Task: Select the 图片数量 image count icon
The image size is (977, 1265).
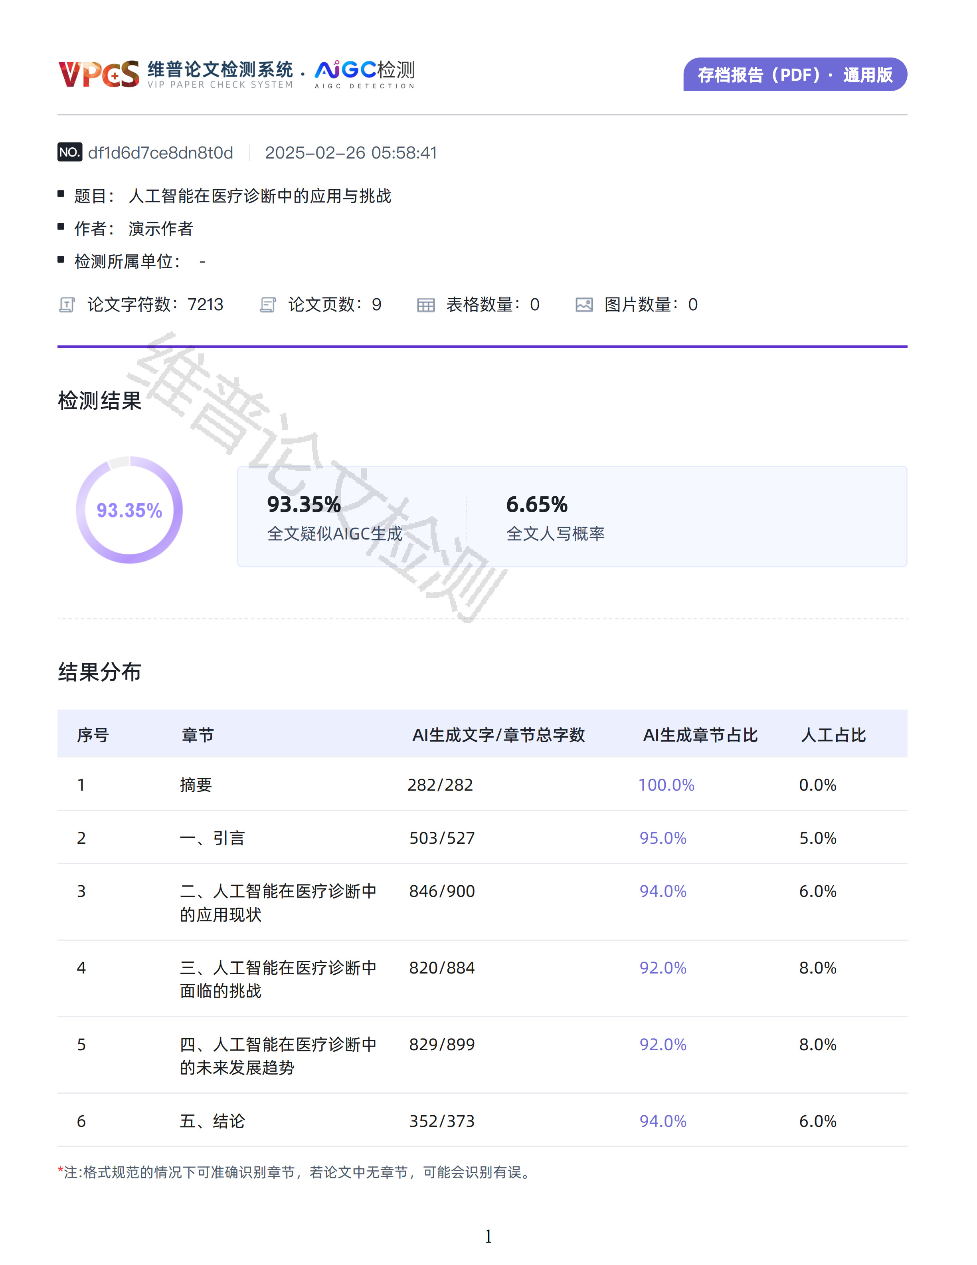Action: click(x=585, y=305)
